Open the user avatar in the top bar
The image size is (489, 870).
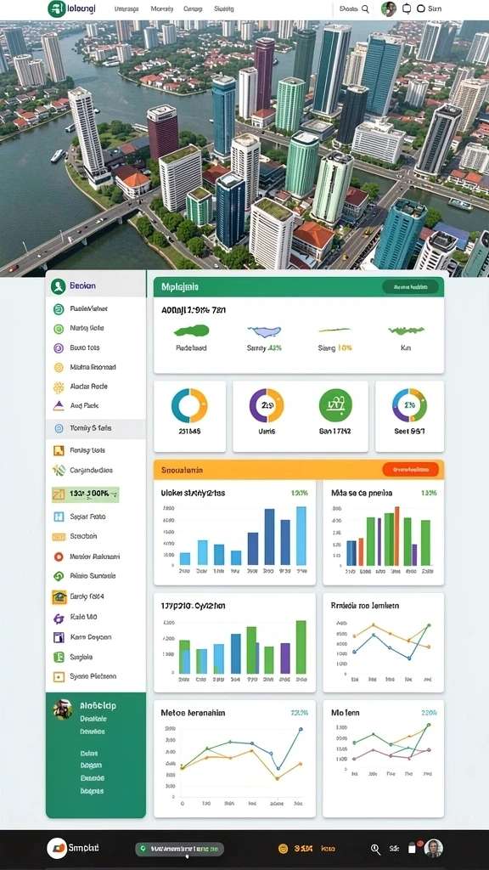(x=389, y=8)
